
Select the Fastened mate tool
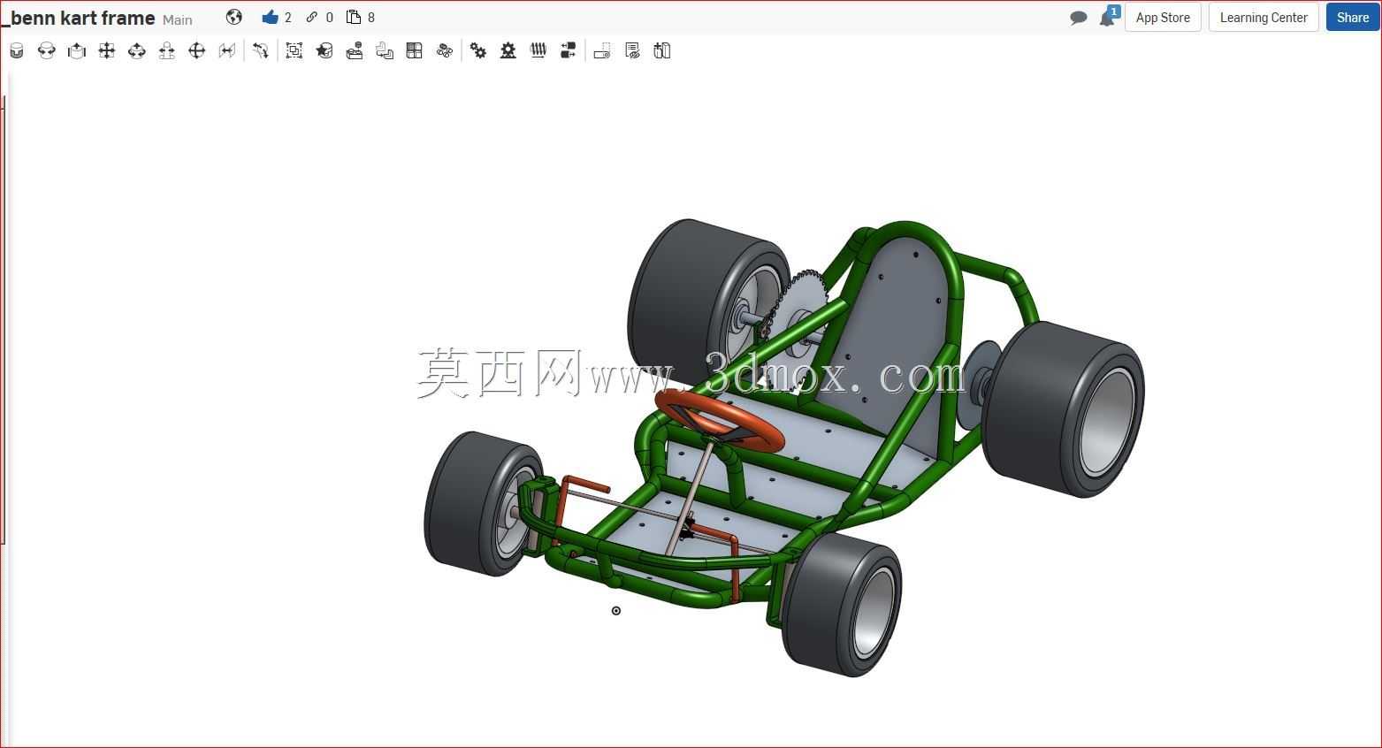[x=16, y=51]
